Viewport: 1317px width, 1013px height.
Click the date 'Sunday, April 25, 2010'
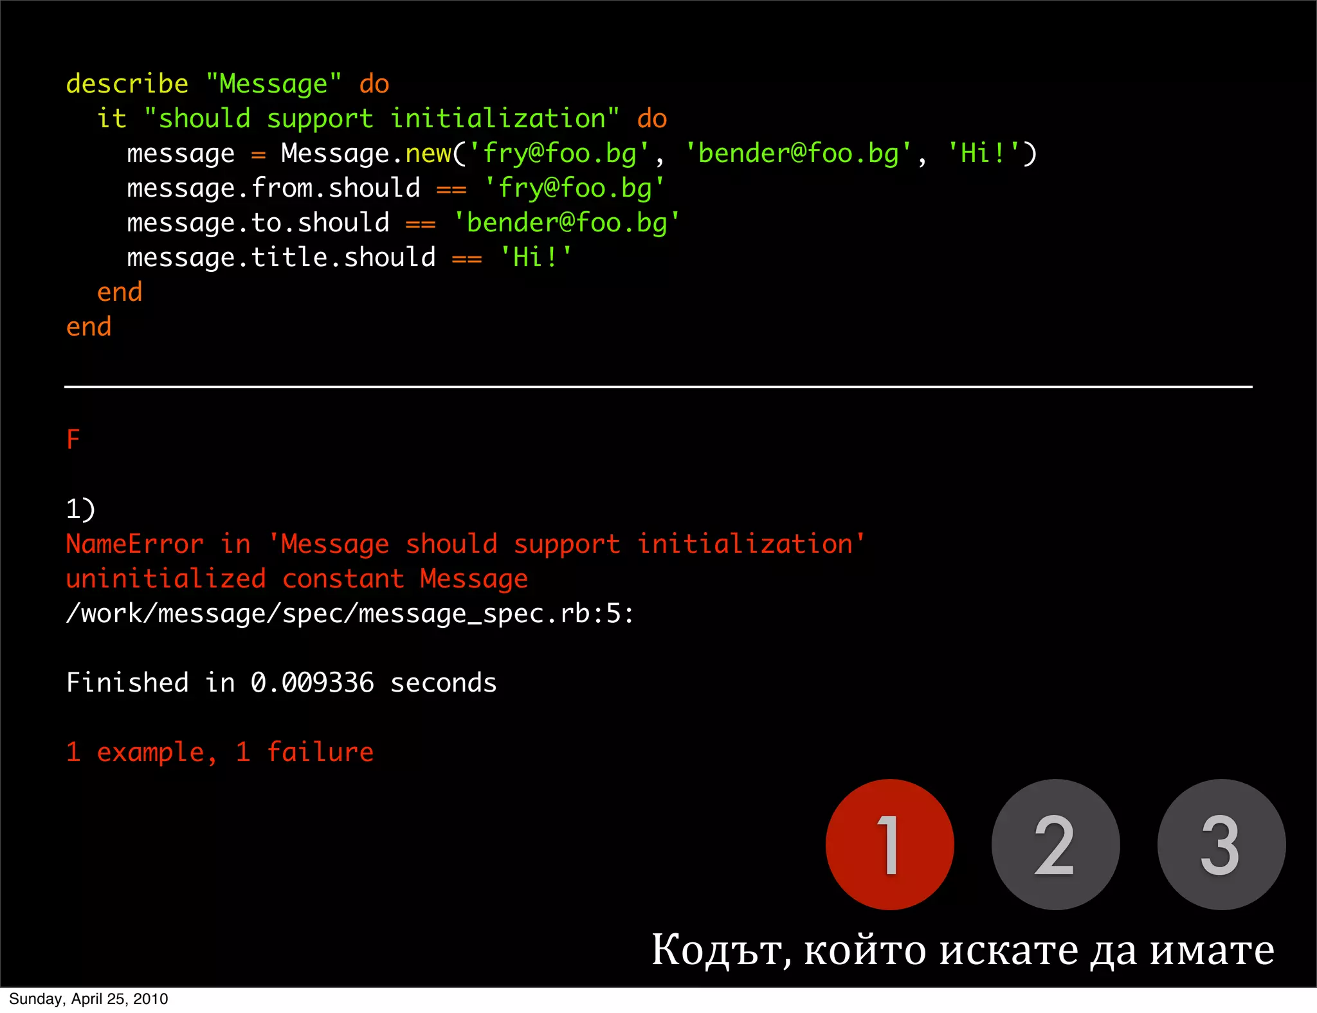89,999
